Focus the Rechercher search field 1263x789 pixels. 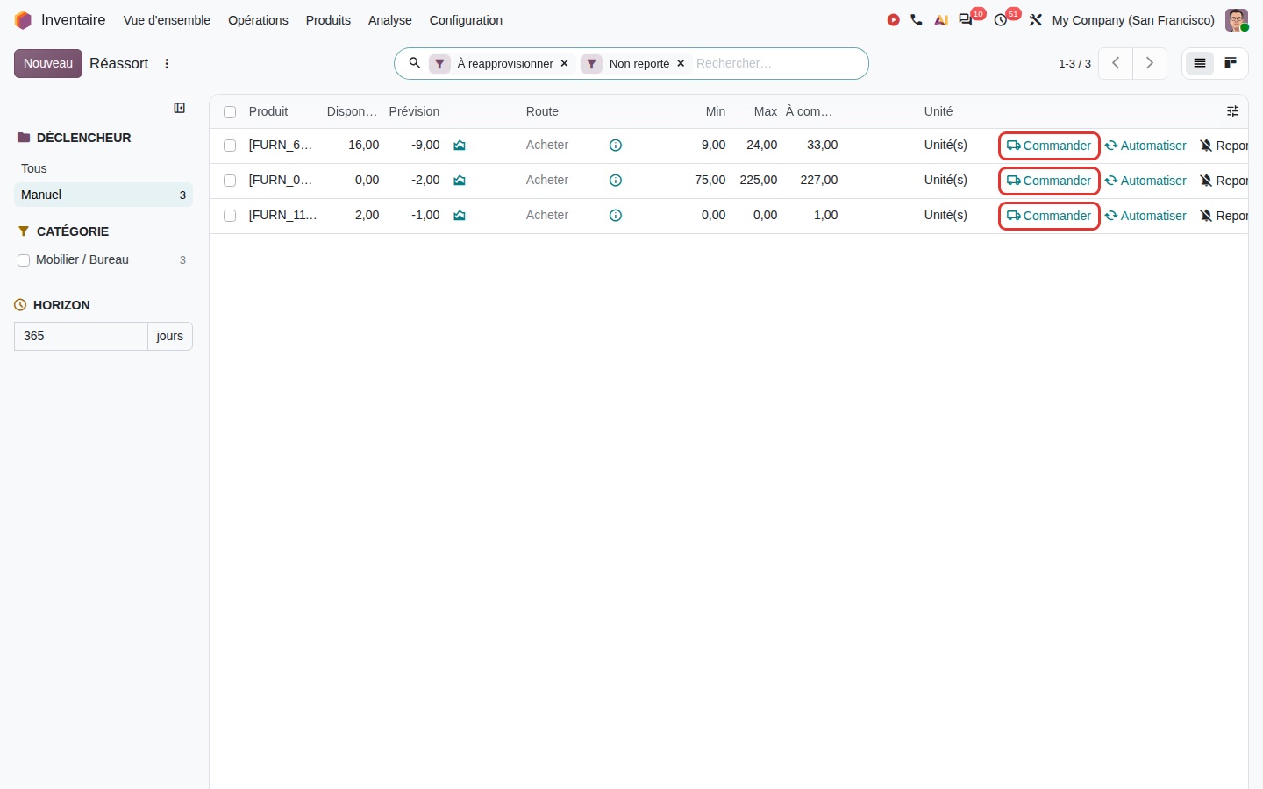[x=776, y=63]
